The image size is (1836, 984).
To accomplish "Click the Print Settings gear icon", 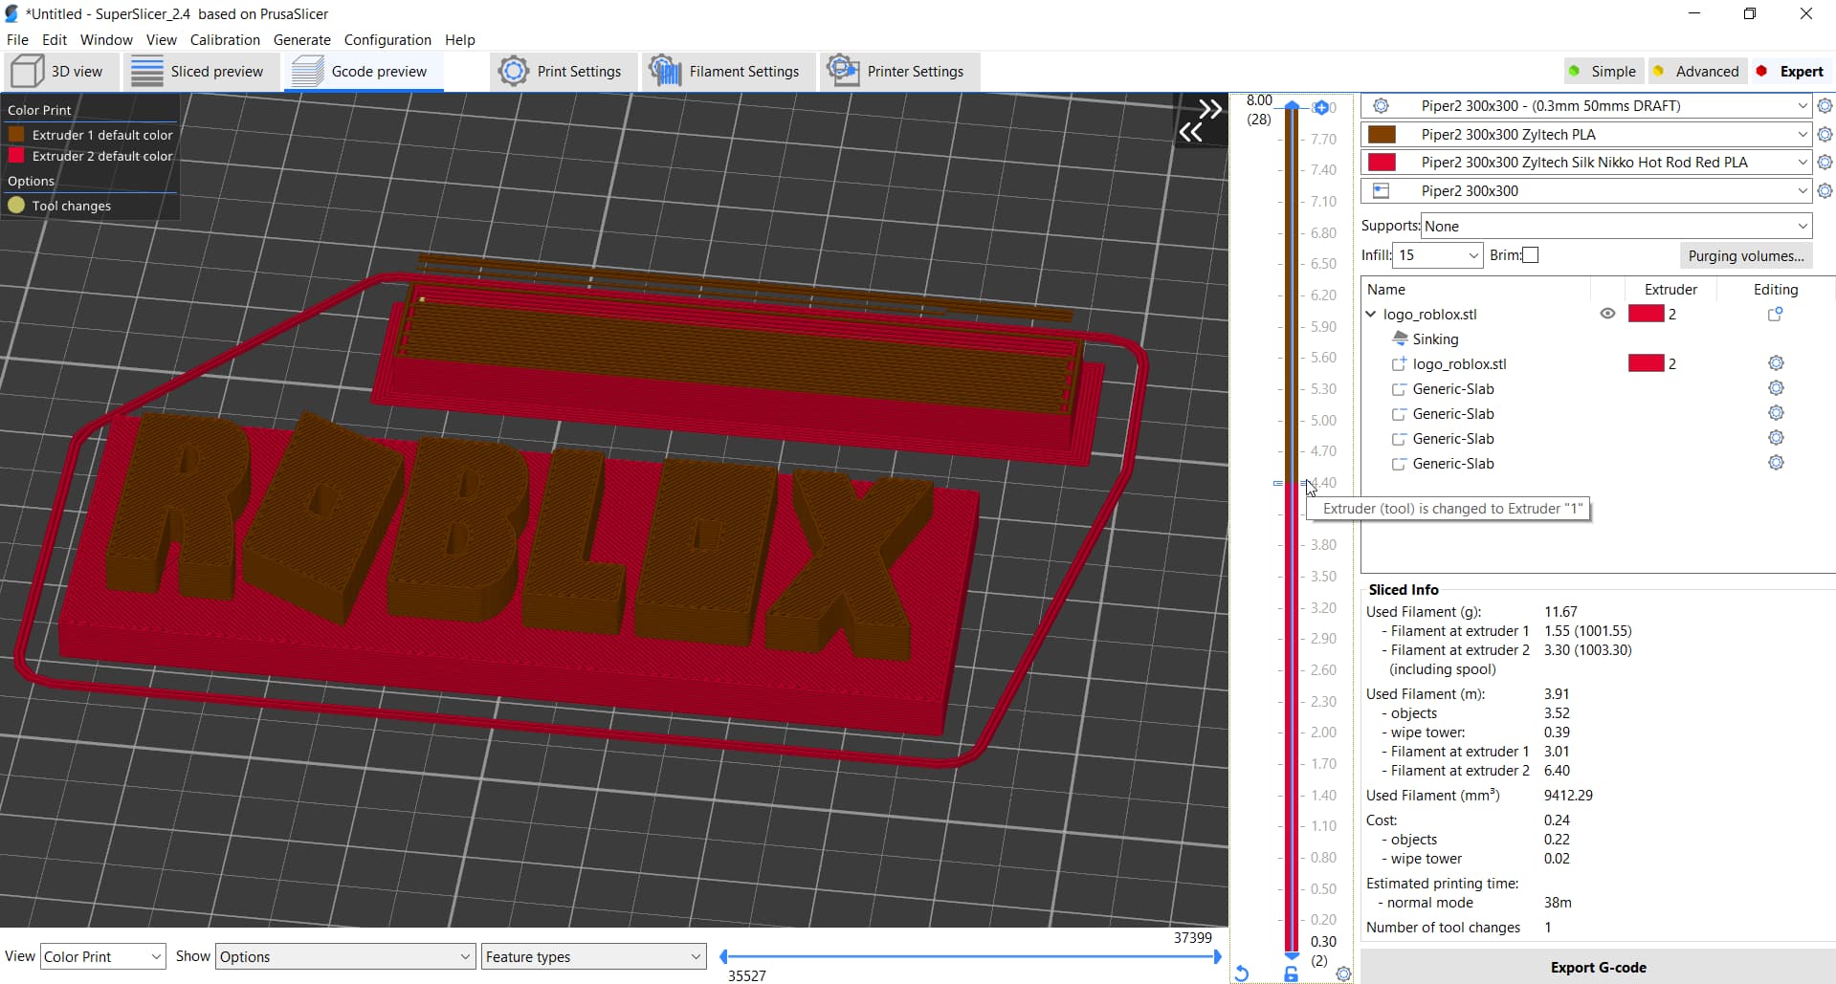I will pyautogui.click(x=514, y=72).
